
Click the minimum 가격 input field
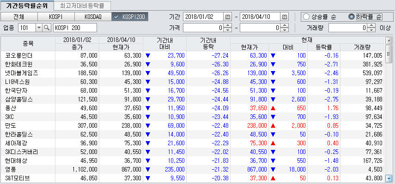(x=203, y=28)
